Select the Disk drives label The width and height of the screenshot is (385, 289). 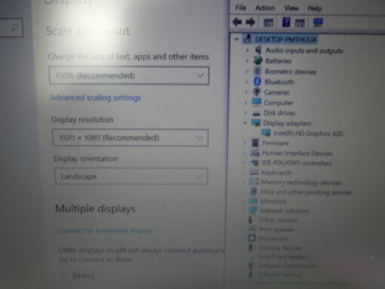pyautogui.click(x=279, y=113)
